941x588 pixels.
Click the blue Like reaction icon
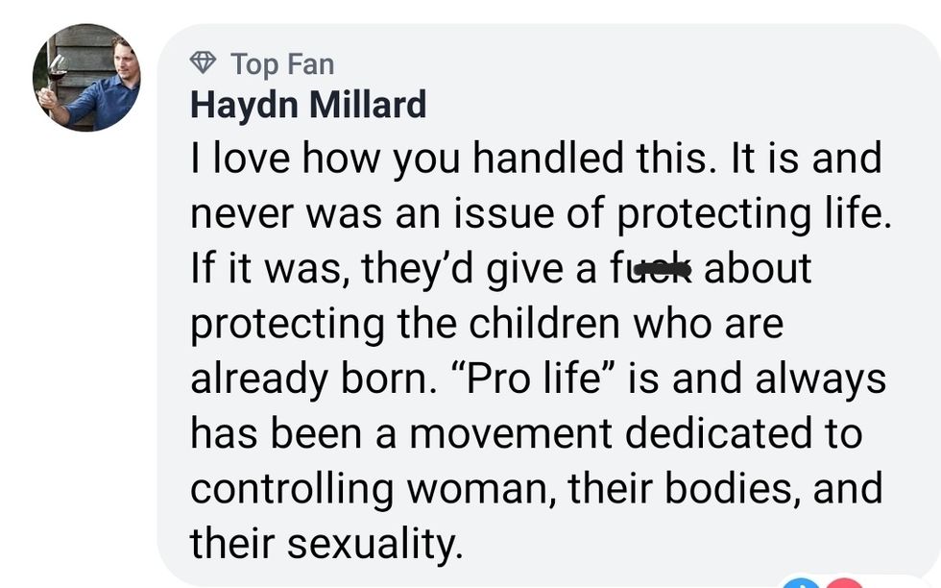click(802, 582)
